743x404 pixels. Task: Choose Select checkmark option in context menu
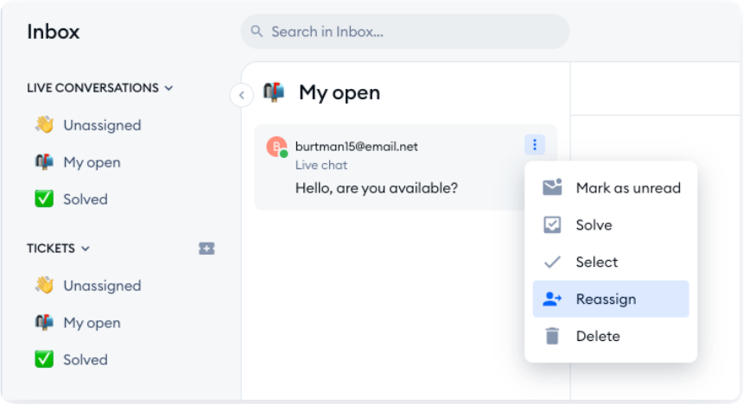click(596, 262)
